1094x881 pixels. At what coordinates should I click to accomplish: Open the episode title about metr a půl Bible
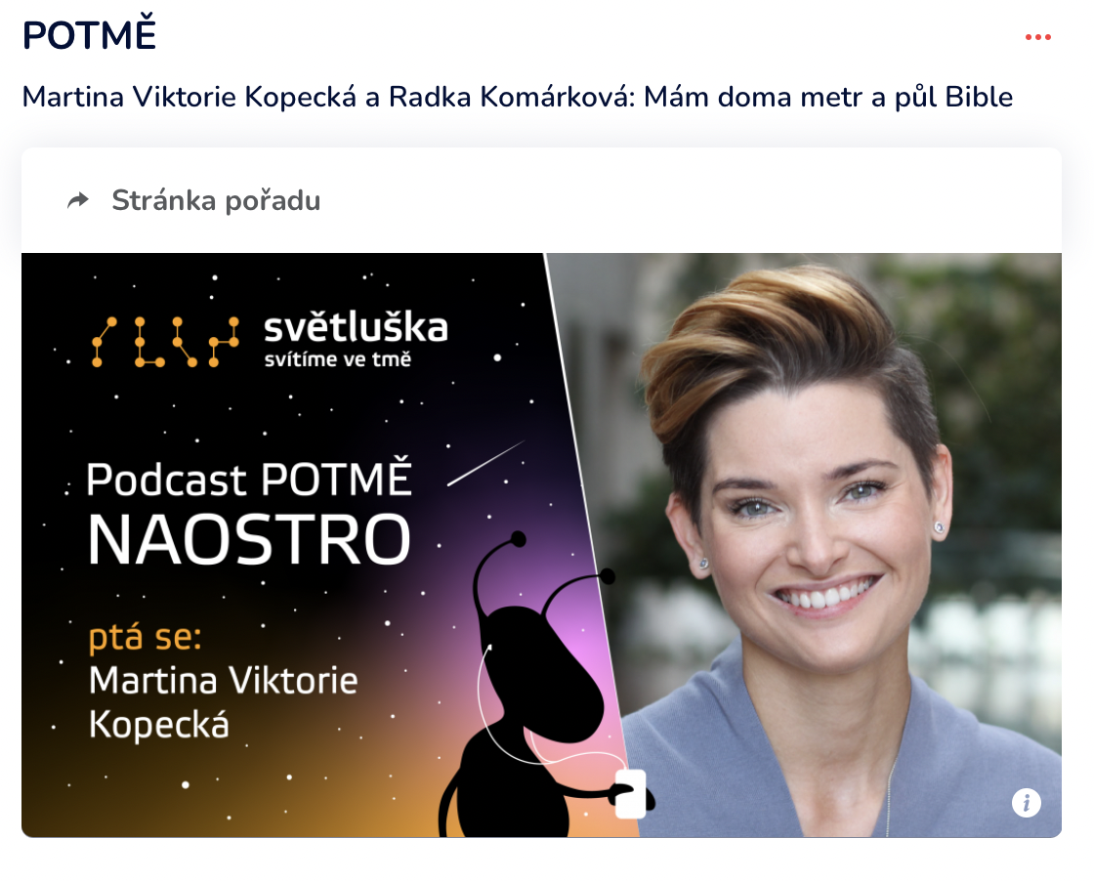[x=517, y=97]
